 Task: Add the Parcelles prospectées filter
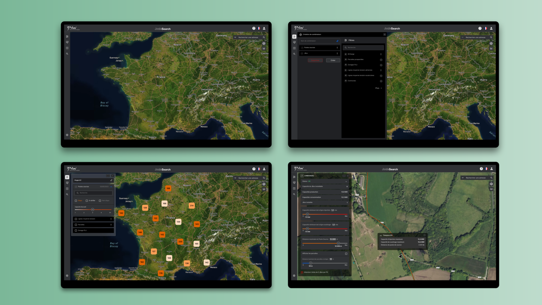345,59
